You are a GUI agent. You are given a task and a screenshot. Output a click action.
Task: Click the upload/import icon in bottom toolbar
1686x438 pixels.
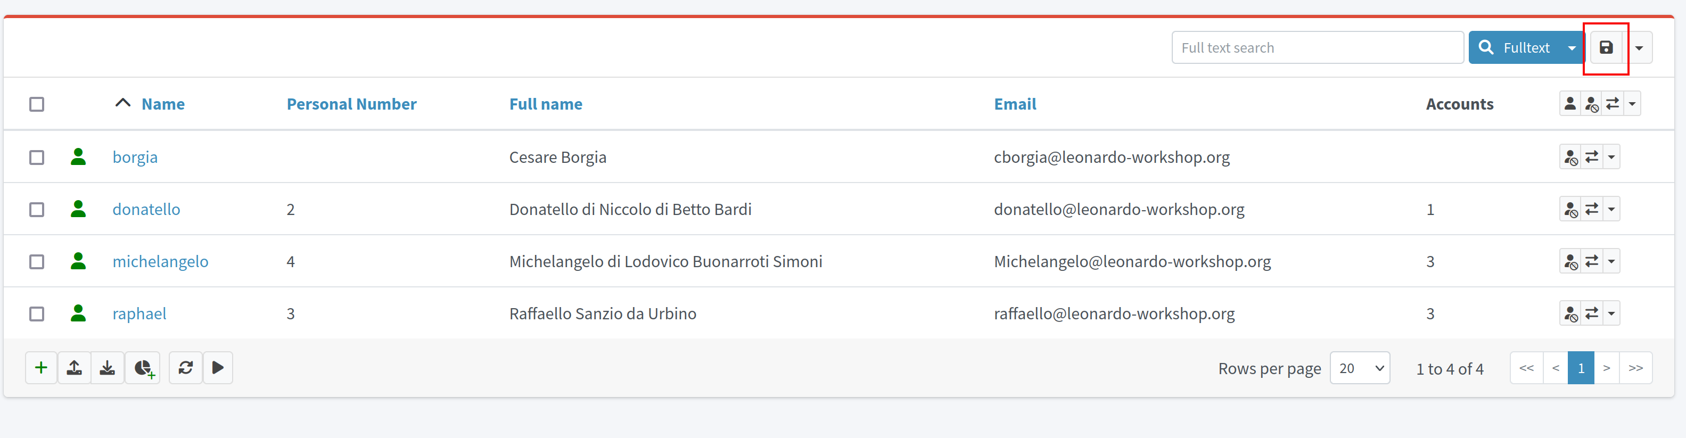[75, 368]
